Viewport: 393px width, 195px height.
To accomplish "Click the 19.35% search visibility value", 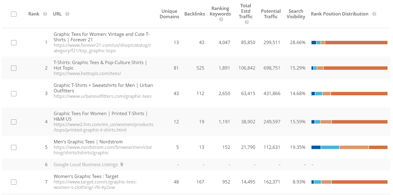I will tap(297, 147).
